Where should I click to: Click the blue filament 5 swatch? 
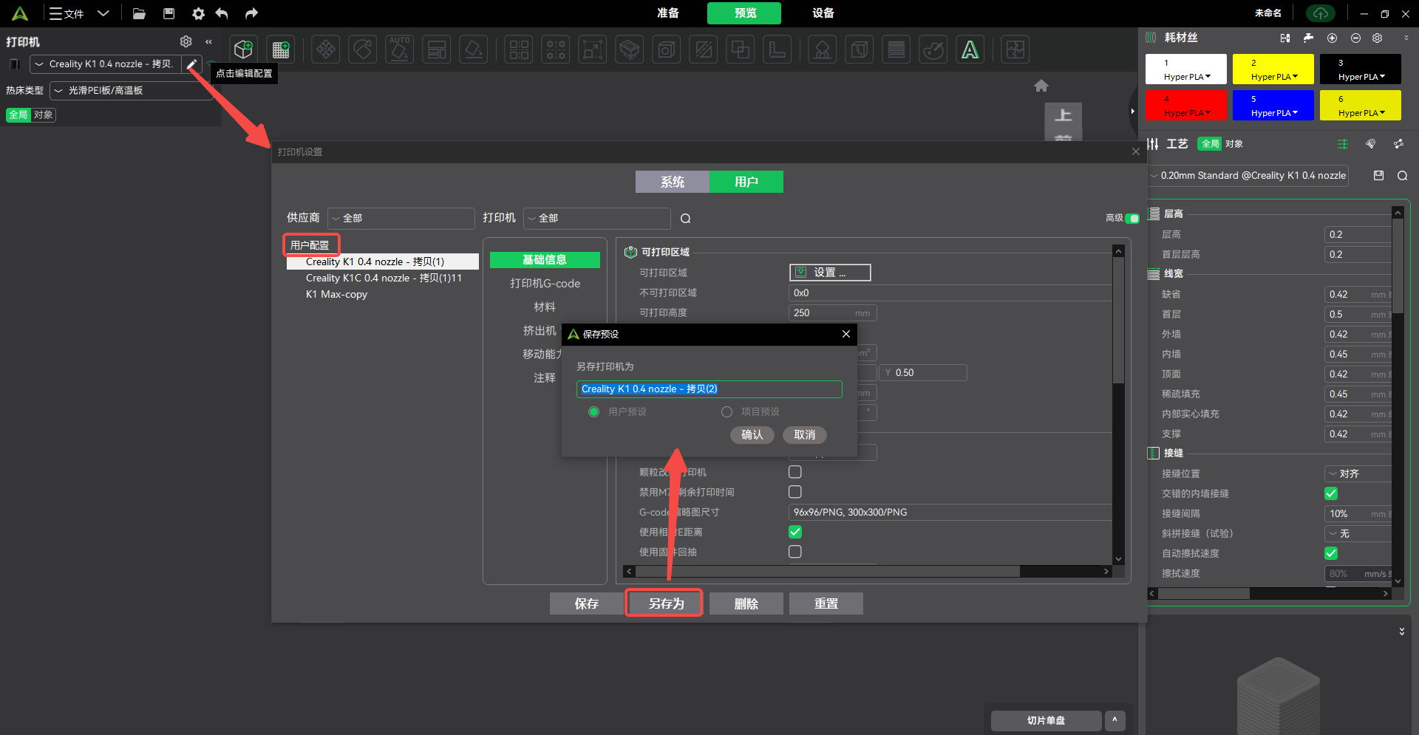pos(1273,105)
